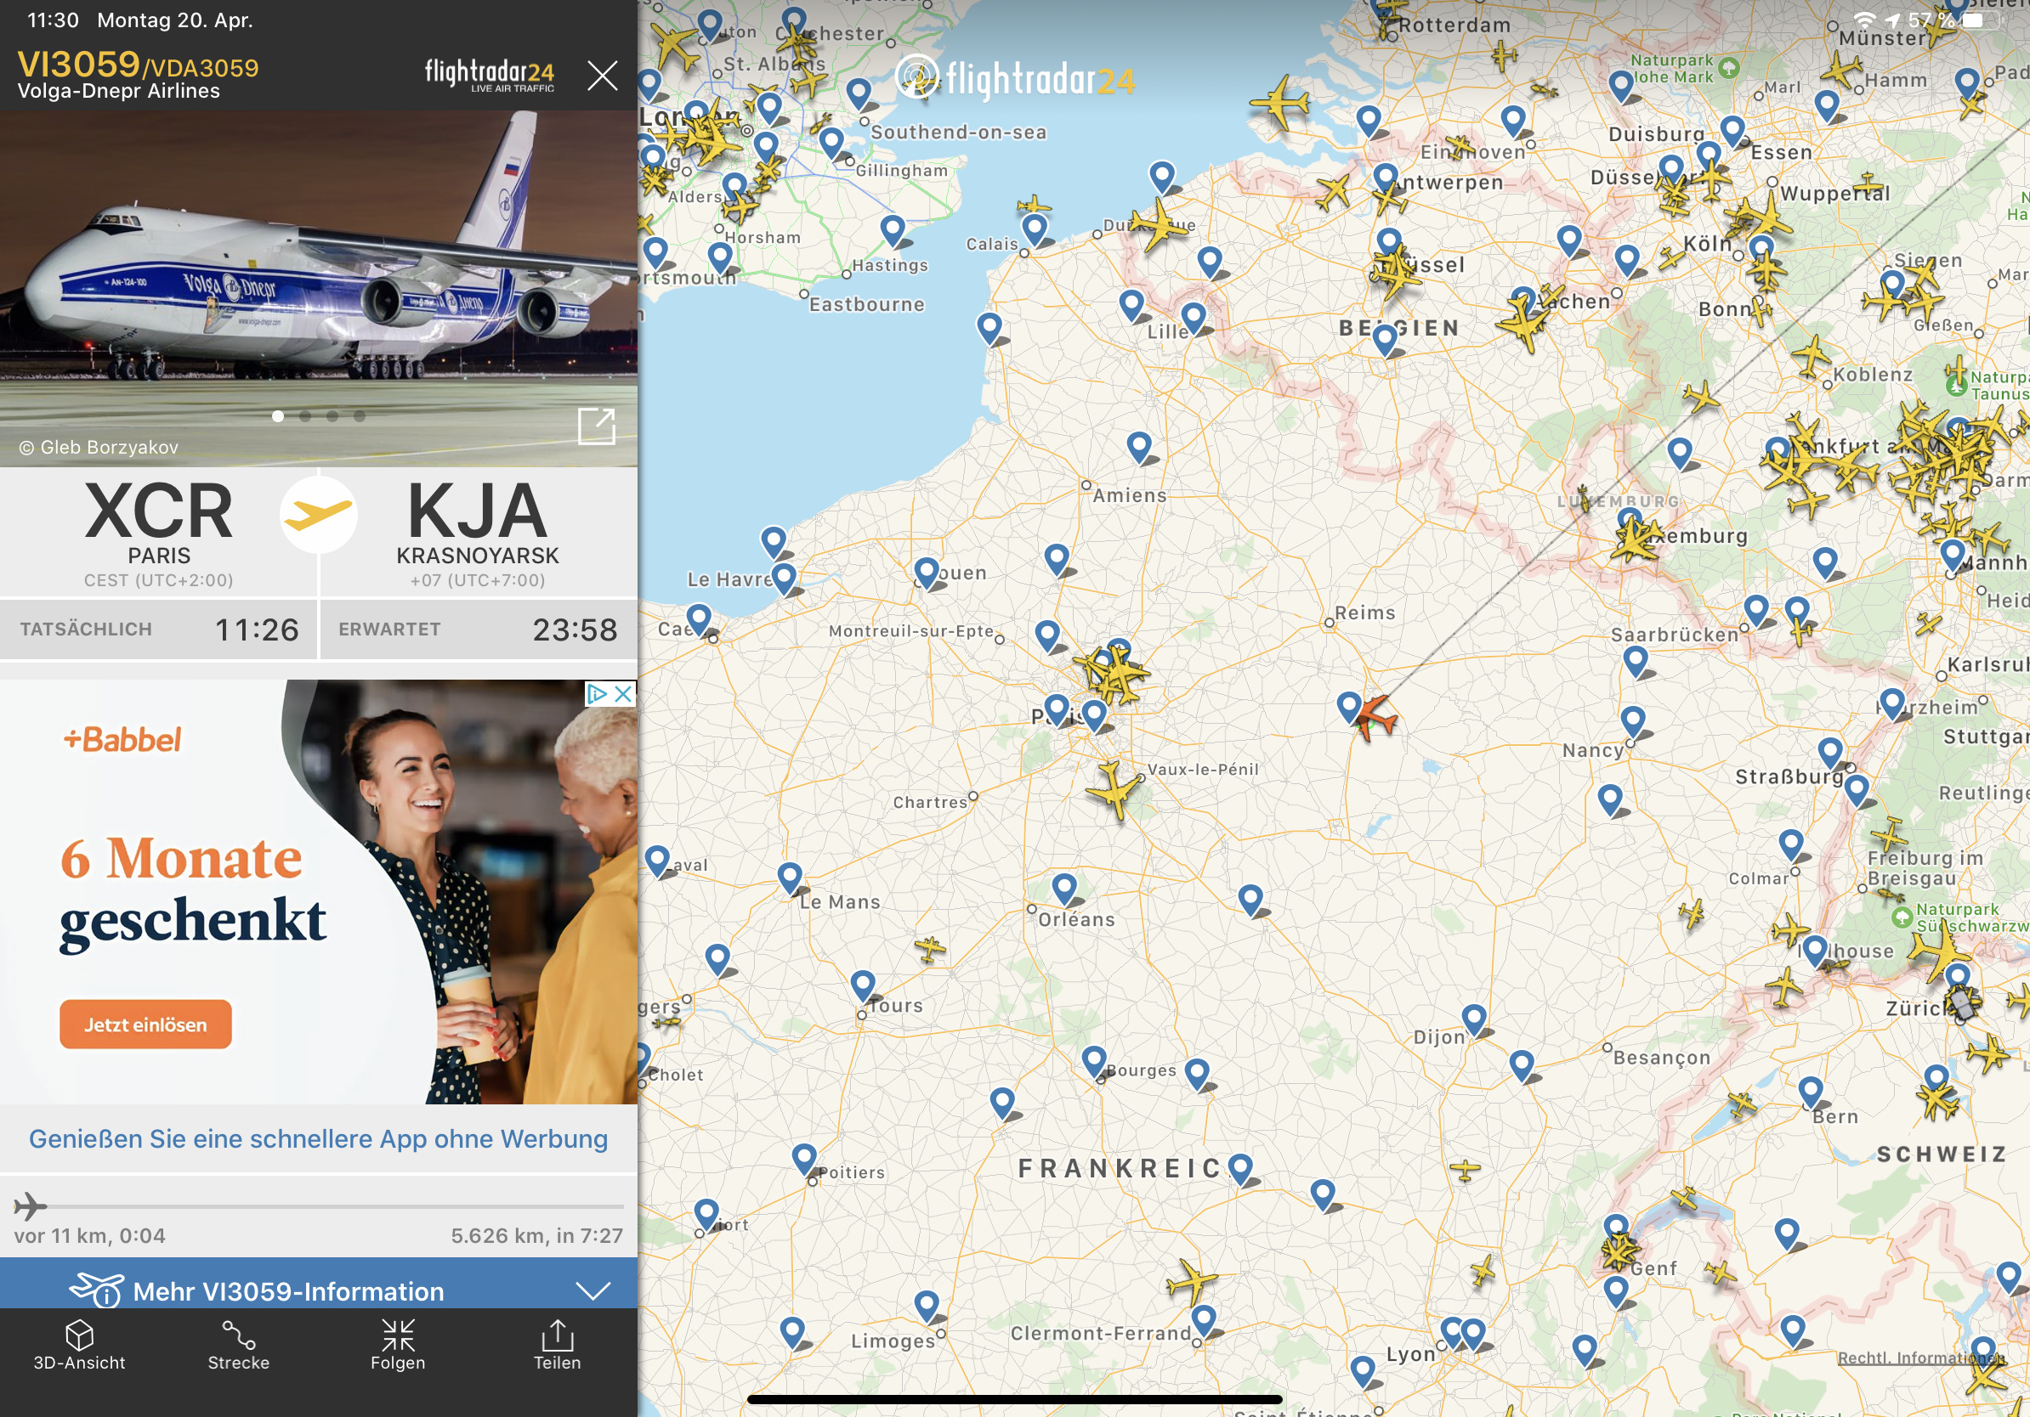Open the ad-free app upgrade link
This screenshot has height=1417, width=2030.
[318, 1138]
